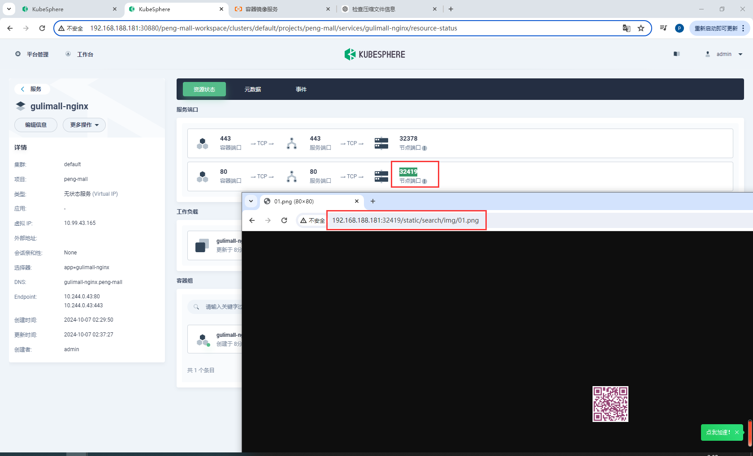Close the 容器镜像服务 tab
This screenshot has width=753, height=456.
pyautogui.click(x=328, y=9)
